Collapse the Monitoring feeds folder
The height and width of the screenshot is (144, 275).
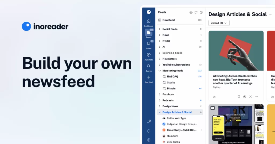(x=160, y=71)
